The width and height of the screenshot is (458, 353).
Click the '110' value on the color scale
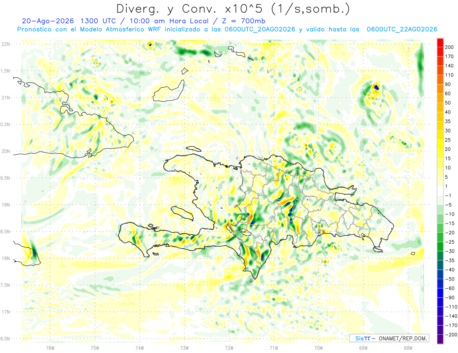(449, 75)
